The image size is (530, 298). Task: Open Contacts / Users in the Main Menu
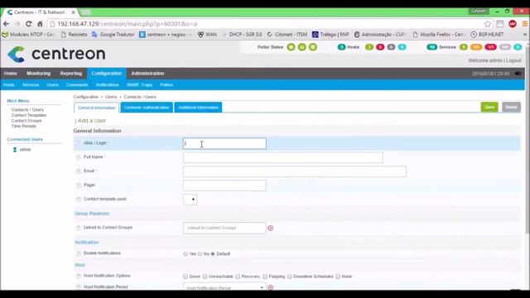pyautogui.click(x=27, y=110)
